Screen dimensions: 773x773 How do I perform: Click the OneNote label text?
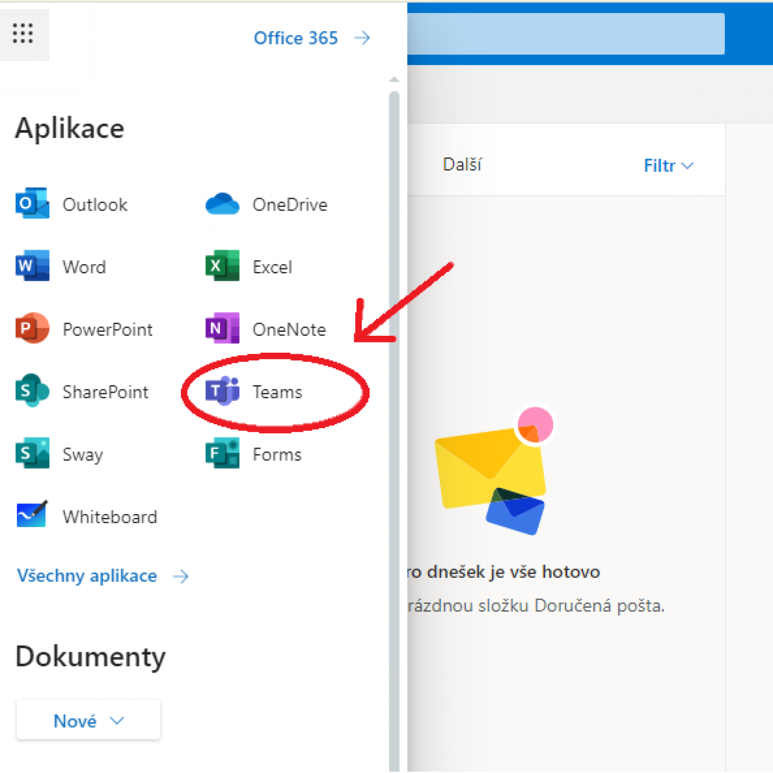coord(289,329)
